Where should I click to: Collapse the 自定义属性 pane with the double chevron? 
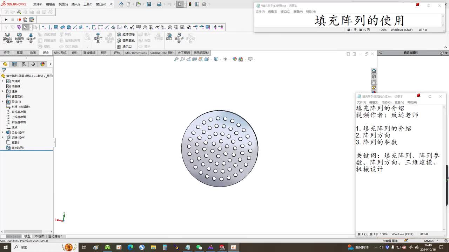click(381, 53)
